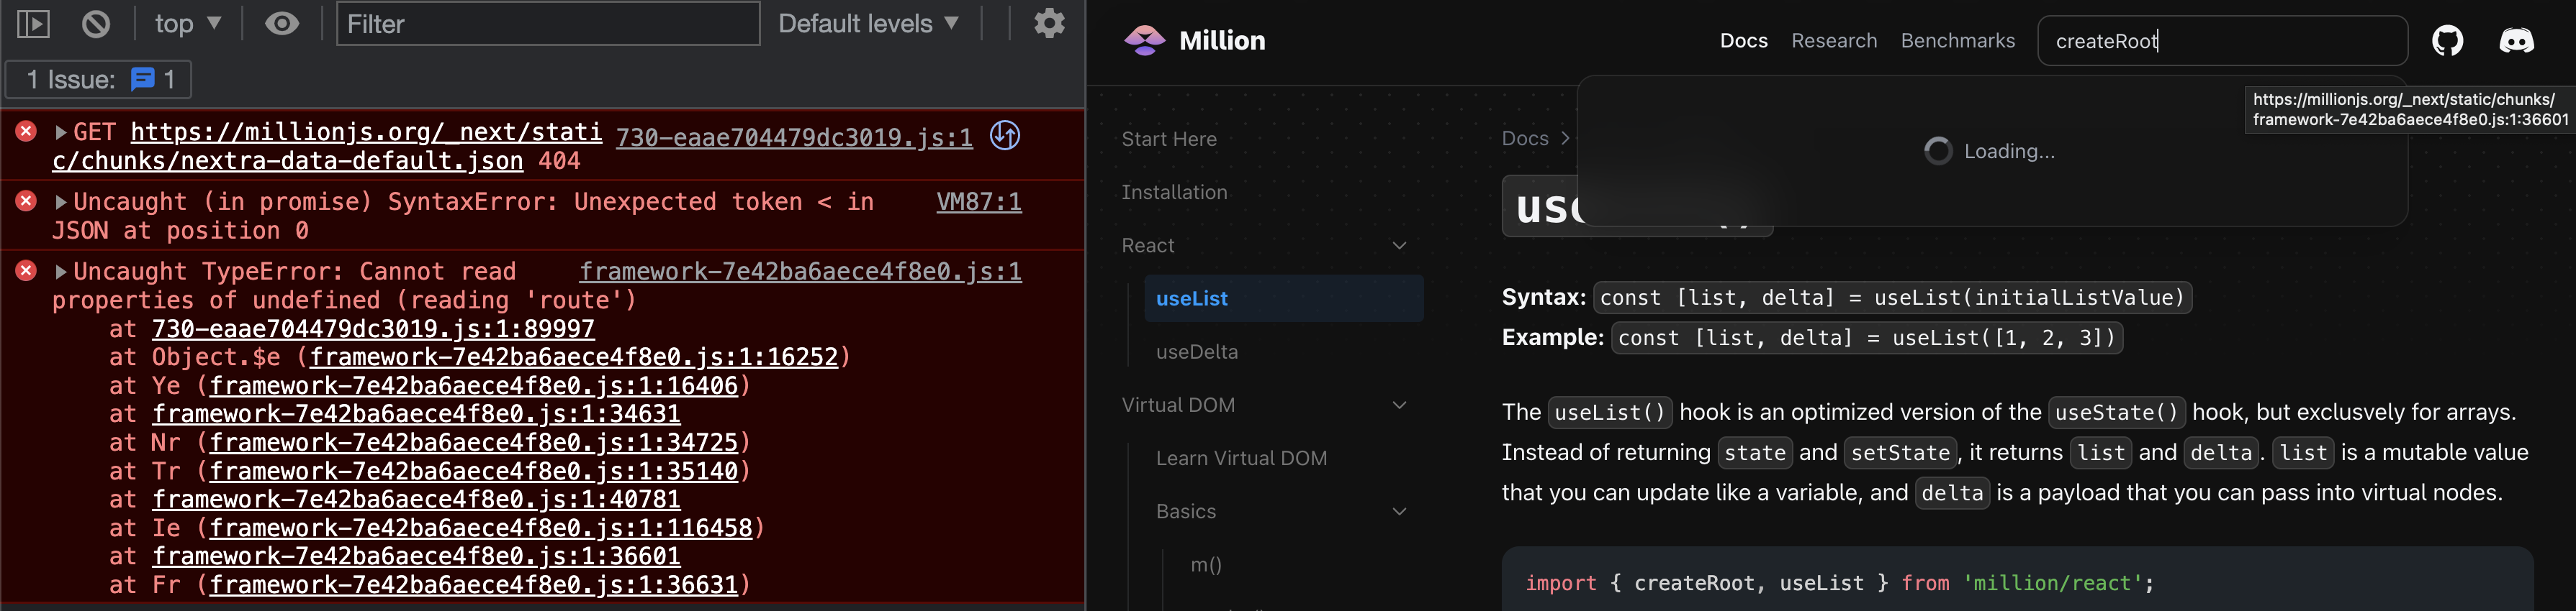Screen dimensions: 2576x611
Task: Open VM87:1 source link
Action: coord(979,203)
